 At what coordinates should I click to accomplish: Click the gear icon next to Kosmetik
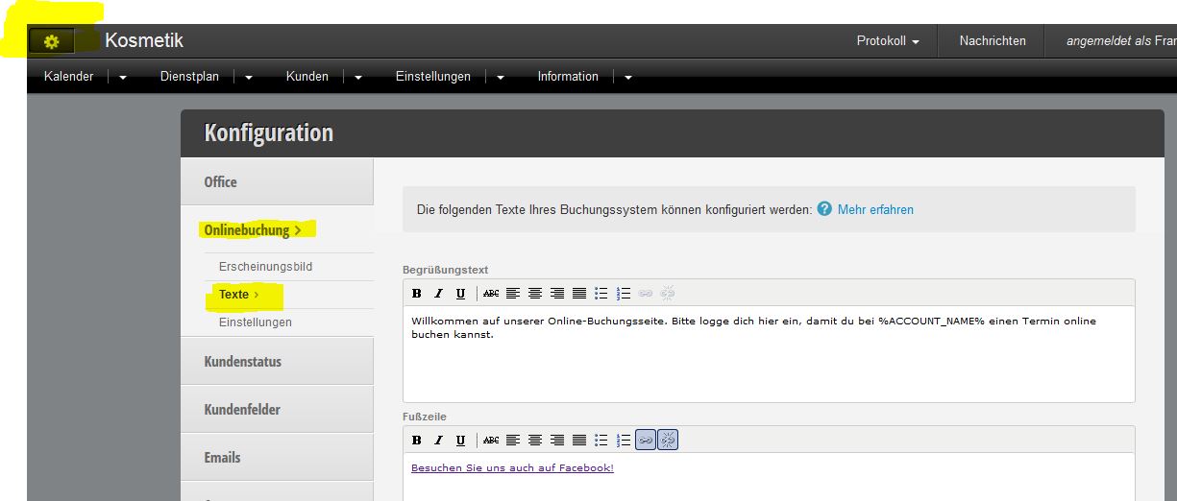click(52, 42)
